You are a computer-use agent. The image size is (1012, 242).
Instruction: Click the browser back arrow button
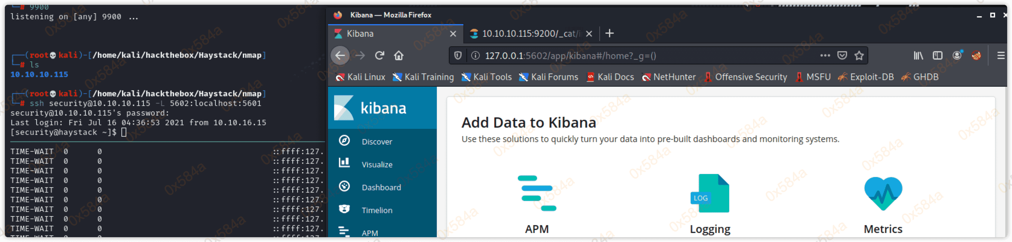pyautogui.click(x=340, y=56)
